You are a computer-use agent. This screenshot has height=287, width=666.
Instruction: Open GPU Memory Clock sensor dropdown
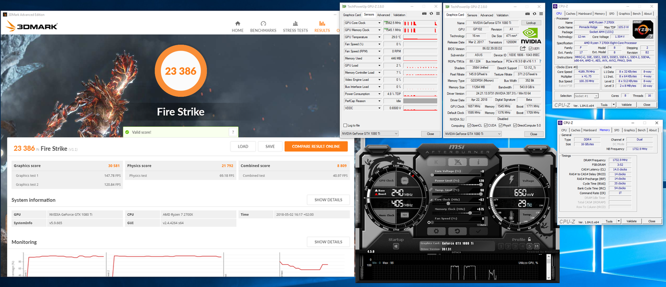click(x=379, y=30)
